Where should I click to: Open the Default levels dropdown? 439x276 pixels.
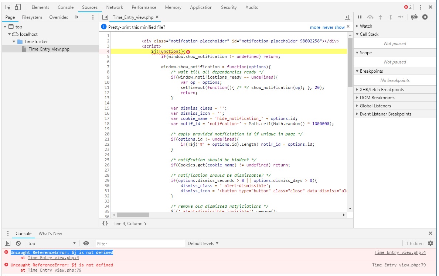click(x=203, y=244)
